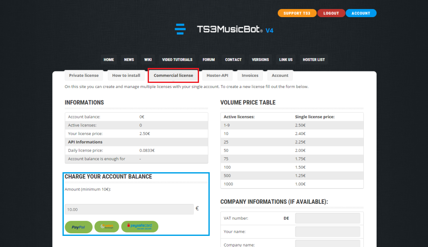Click the Active licenses label in Informations
Screen dimensions: 428x247
tap(82, 125)
